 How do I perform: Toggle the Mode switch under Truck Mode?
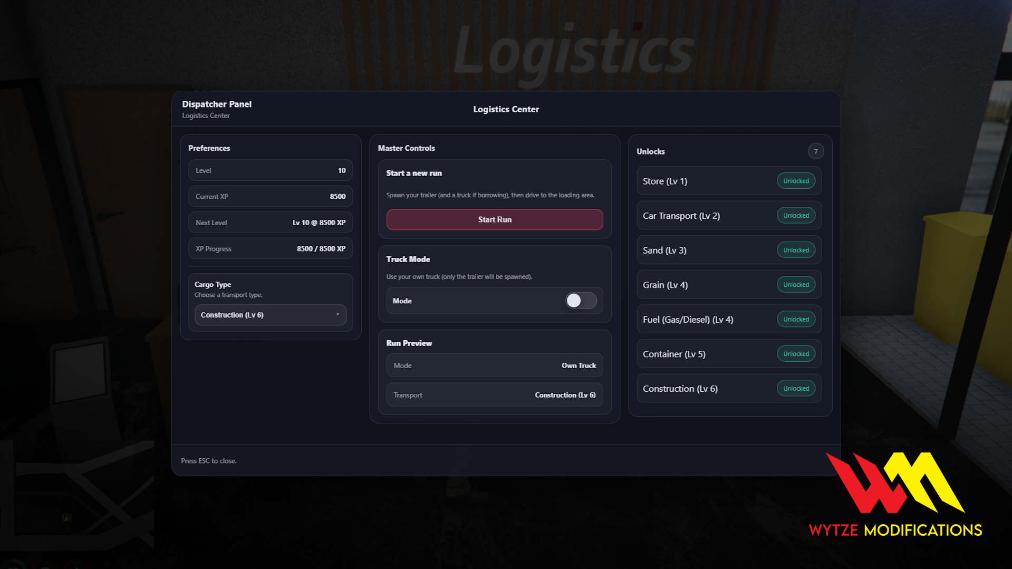click(581, 300)
